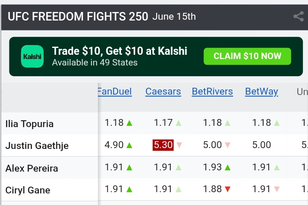The height and width of the screenshot is (205, 308).
Task: Open the BetWay sportsbook link
Action: 261,92
